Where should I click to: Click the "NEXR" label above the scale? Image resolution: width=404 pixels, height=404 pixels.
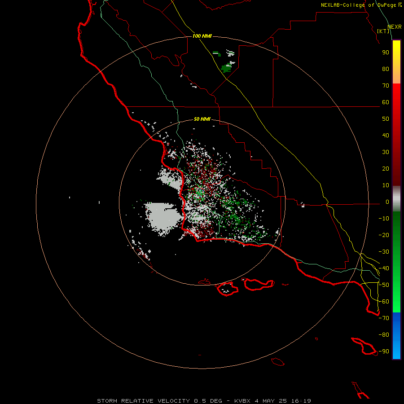[395, 27]
